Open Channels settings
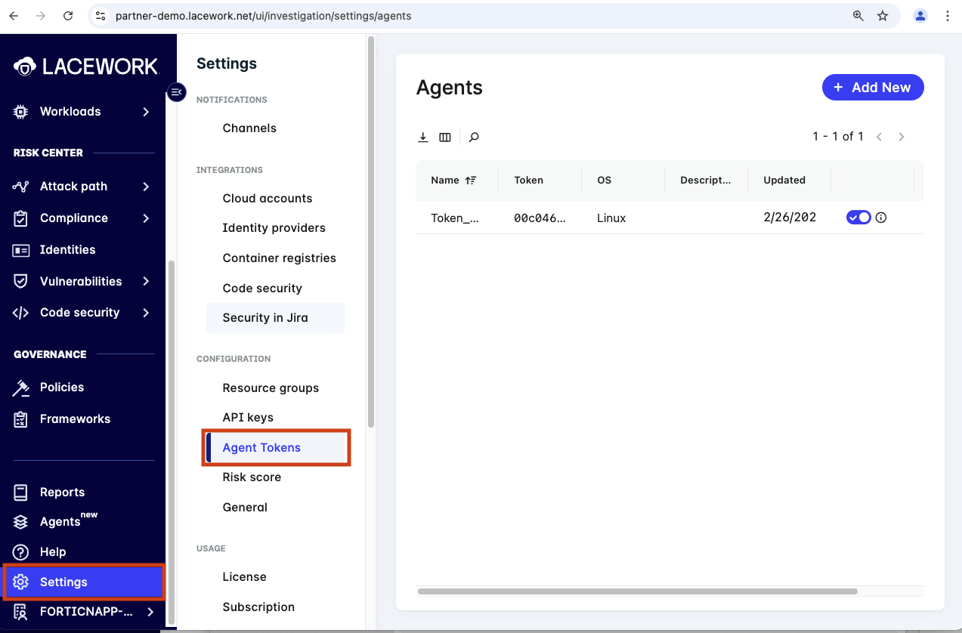 (x=249, y=128)
